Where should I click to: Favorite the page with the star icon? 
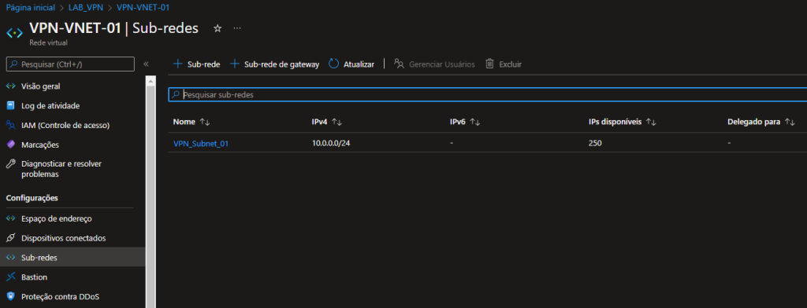(218, 29)
